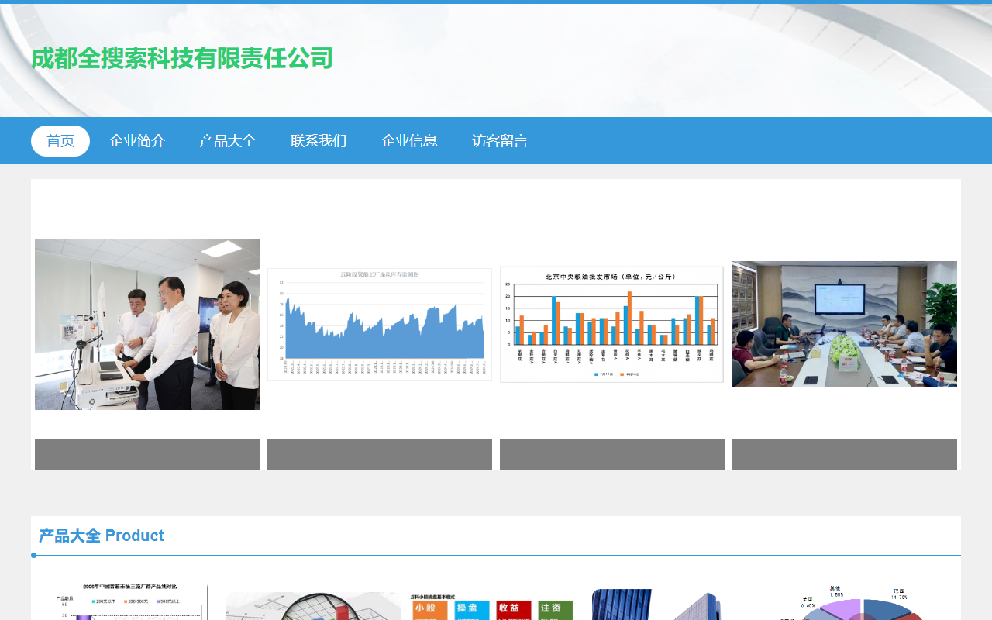This screenshot has height=620, width=992.
Task: Open the meeting room photo
Action: click(845, 324)
